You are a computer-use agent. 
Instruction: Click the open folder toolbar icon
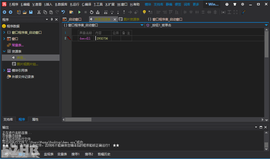pyautogui.click(x=24, y=12)
